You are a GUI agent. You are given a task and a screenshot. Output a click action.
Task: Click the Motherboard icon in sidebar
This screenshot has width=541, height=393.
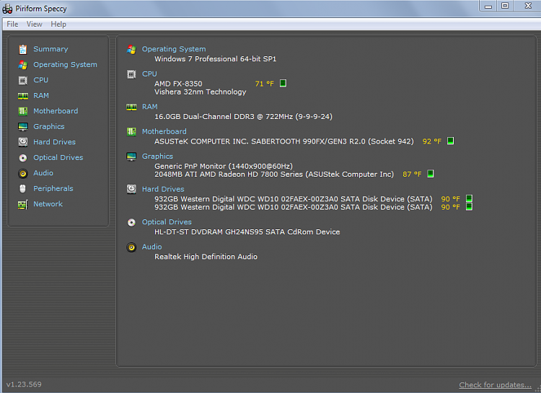coord(23,111)
